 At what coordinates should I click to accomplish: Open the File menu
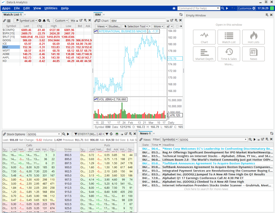pyautogui.click(x=17, y=8)
